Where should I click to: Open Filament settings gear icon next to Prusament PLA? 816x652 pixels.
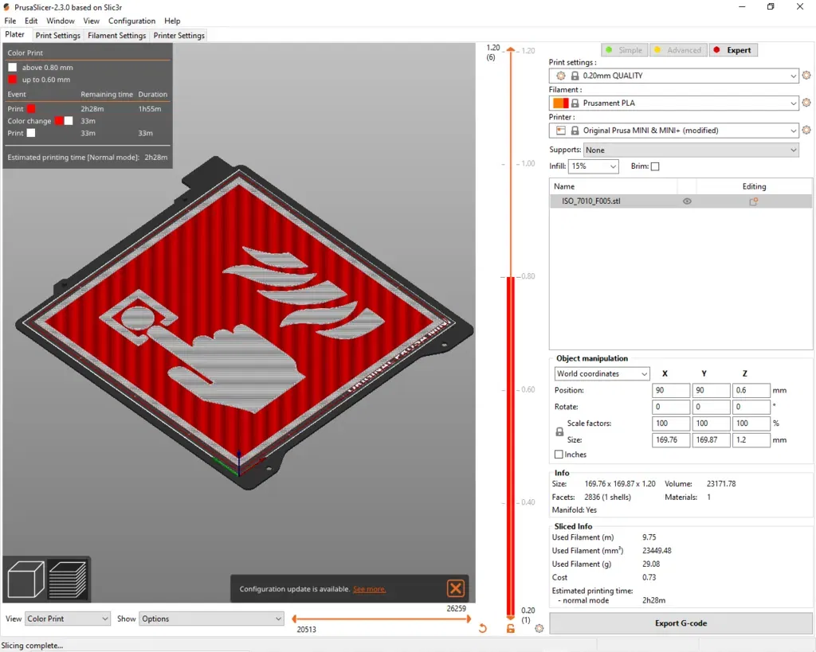pyautogui.click(x=806, y=103)
